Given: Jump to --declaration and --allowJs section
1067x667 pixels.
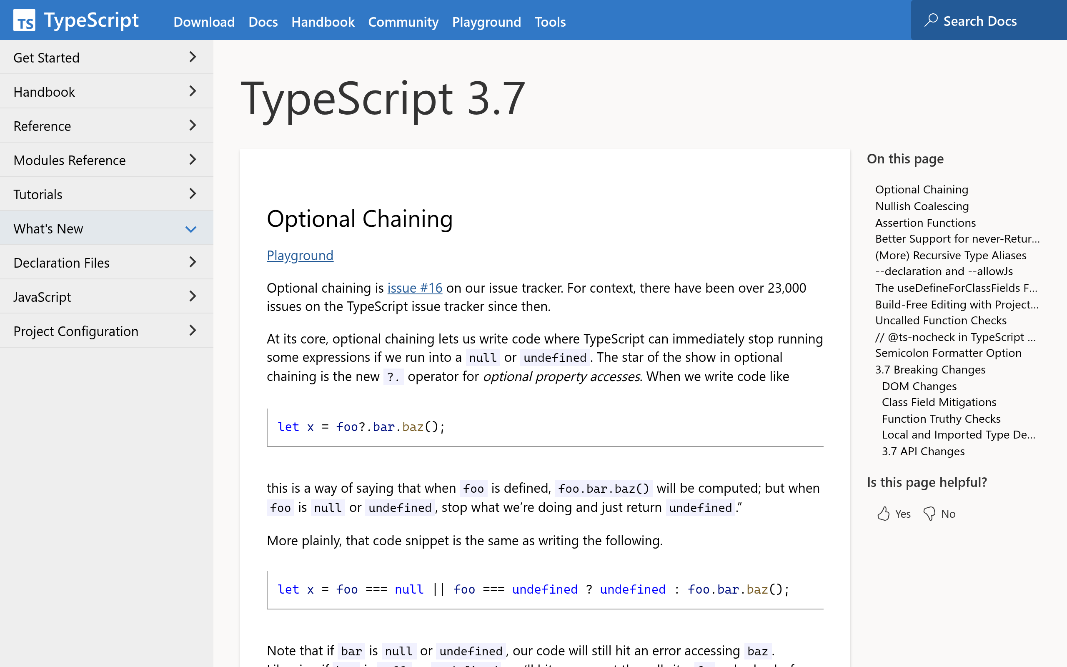Looking at the screenshot, I should (944, 271).
